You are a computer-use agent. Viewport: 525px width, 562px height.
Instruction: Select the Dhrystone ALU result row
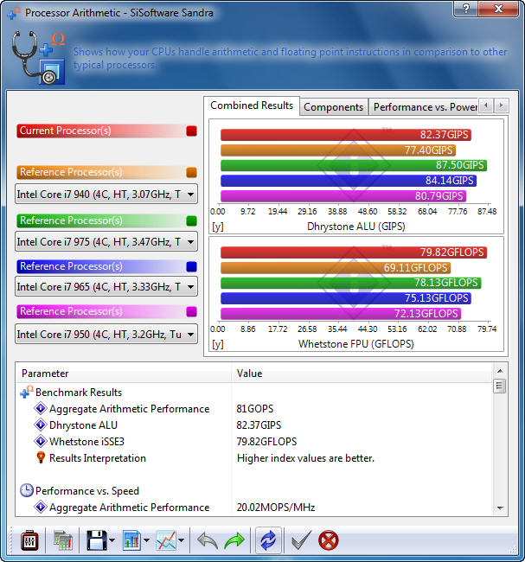point(254,425)
